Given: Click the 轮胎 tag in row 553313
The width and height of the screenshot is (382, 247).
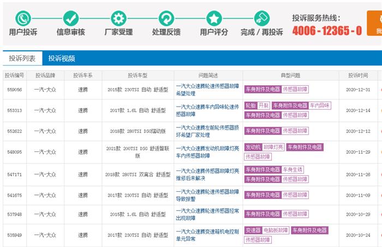Looking at the screenshot, I should pyautogui.click(x=250, y=105).
